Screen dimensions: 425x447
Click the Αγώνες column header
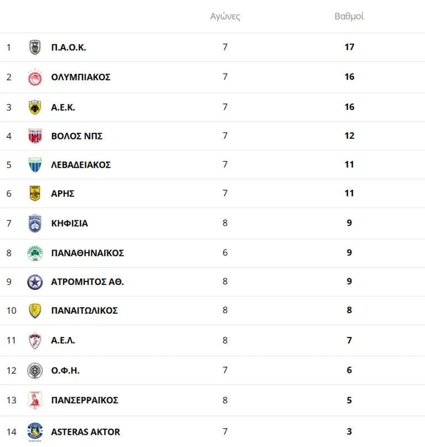225,17
